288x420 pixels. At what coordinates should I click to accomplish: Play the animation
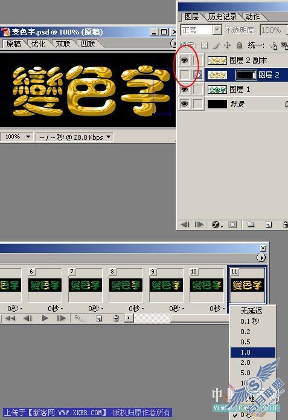coord(45,318)
